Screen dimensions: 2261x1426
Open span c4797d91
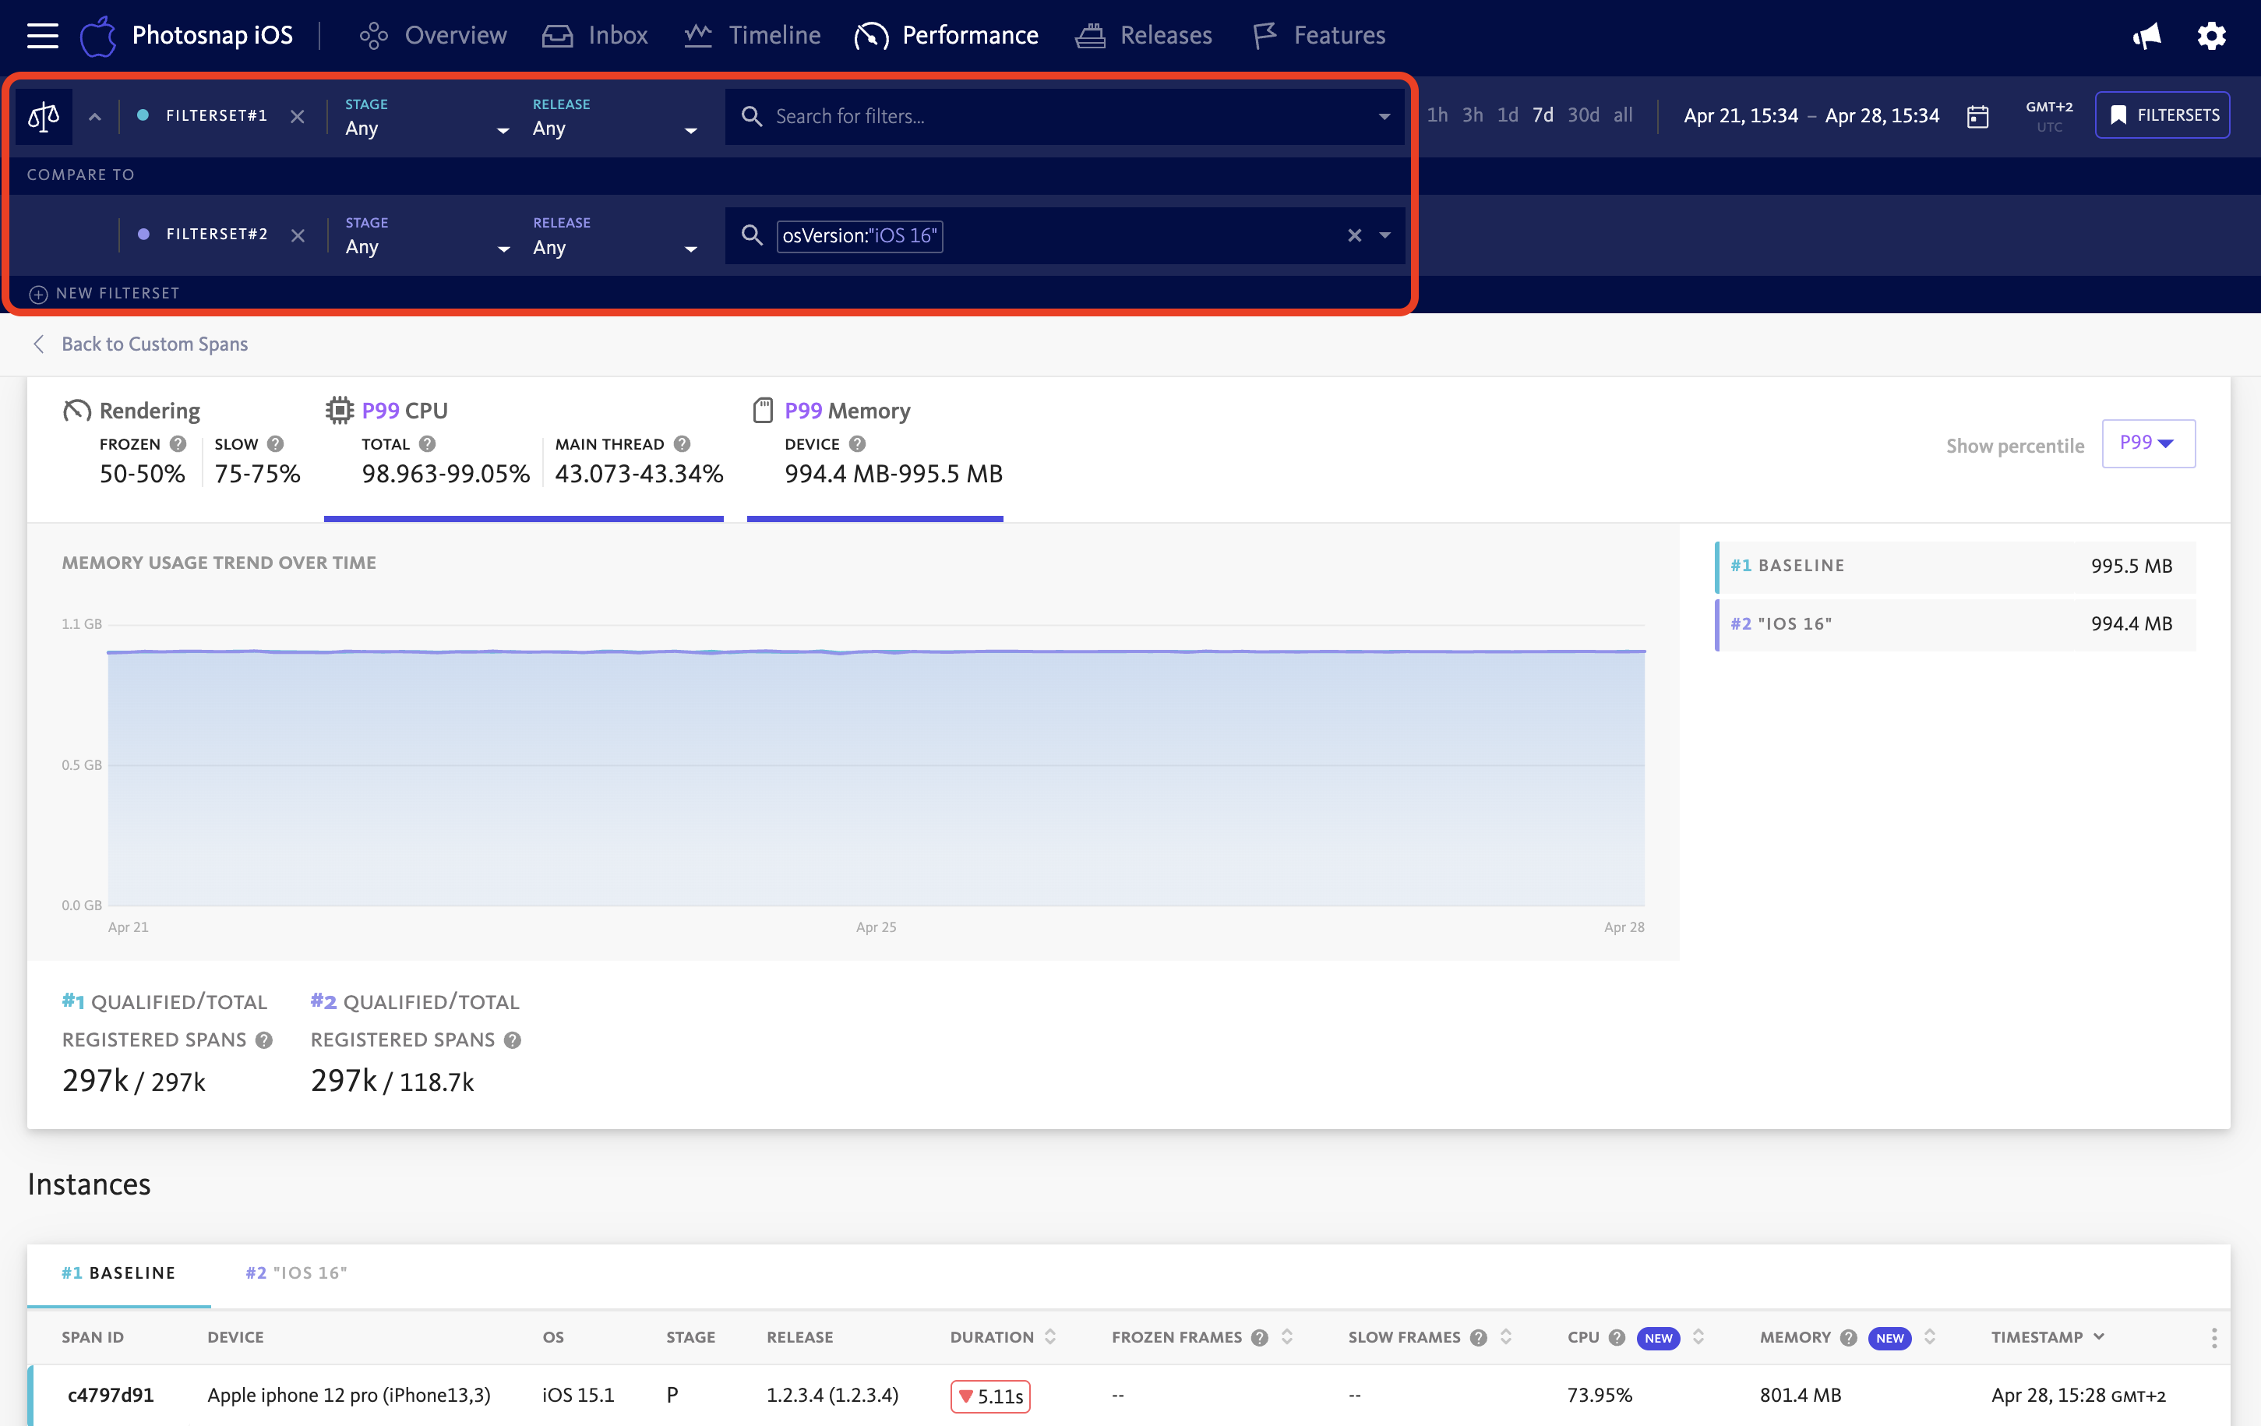point(110,1395)
